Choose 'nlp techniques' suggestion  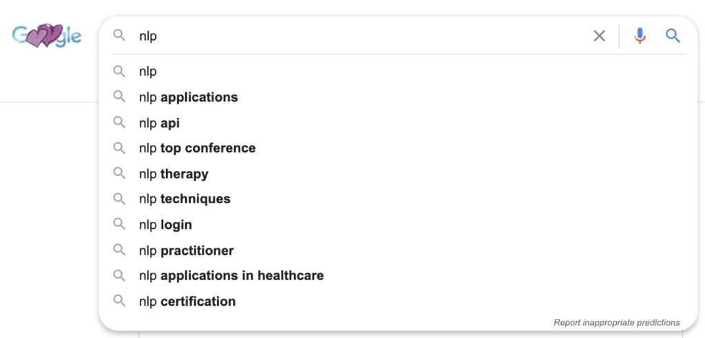pyautogui.click(x=185, y=199)
